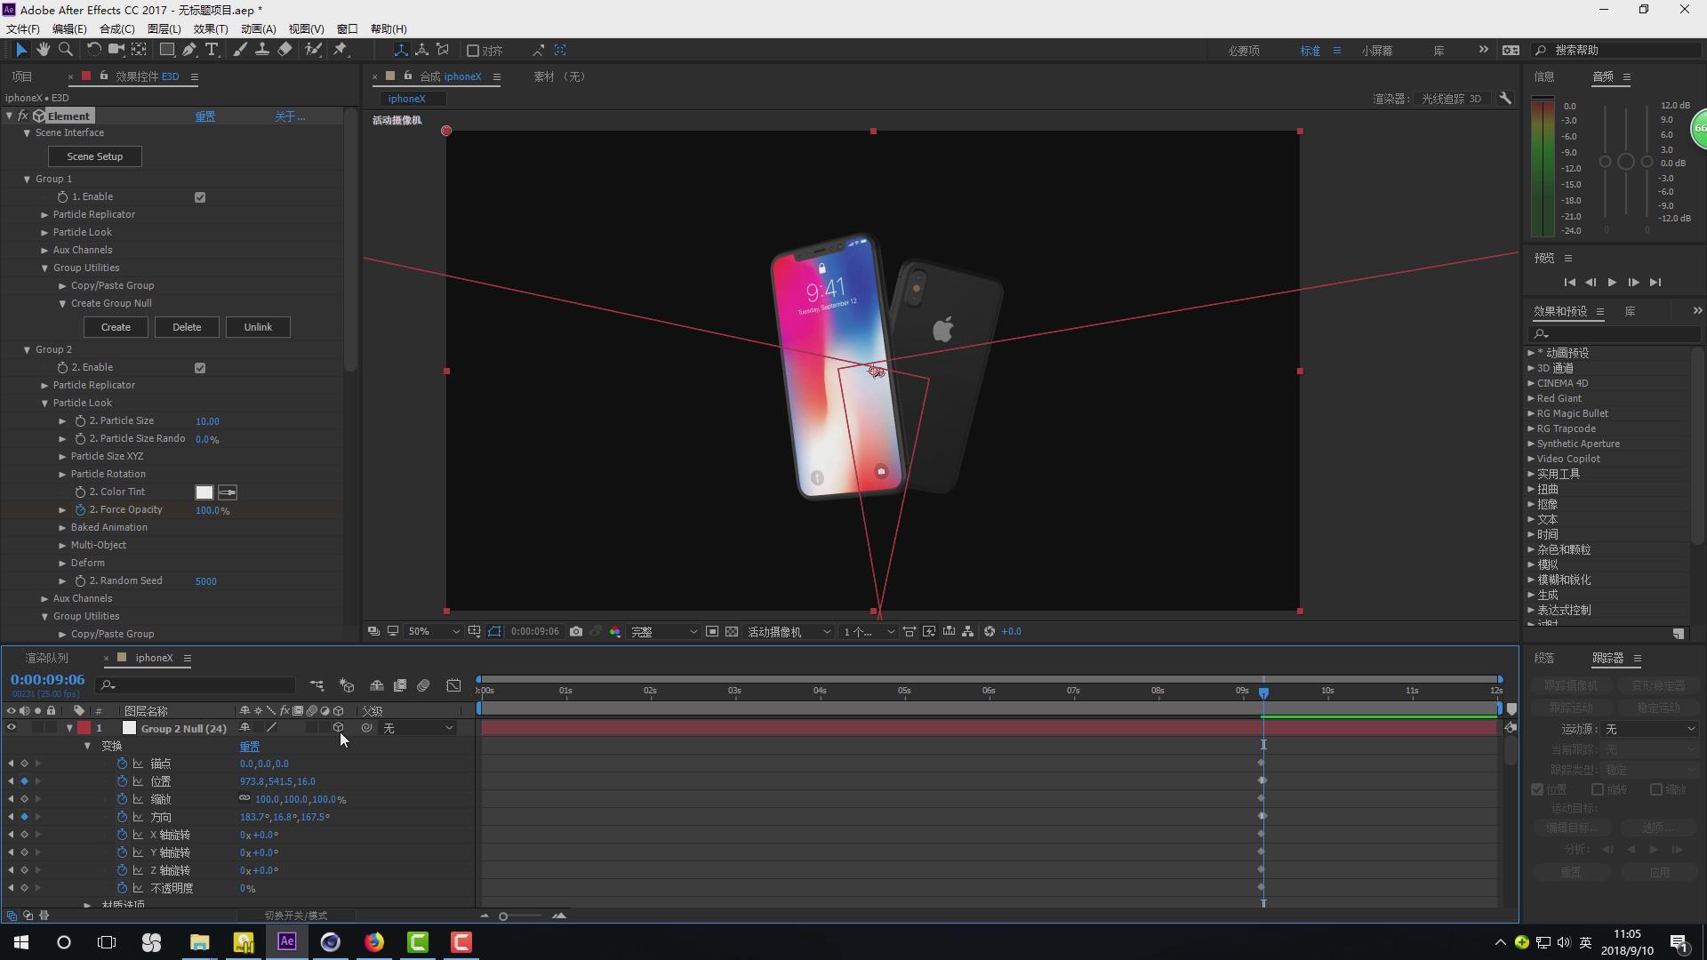Click the current-time indicator at 09s
The height and width of the screenshot is (960, 1707).
coord(1263,692)
